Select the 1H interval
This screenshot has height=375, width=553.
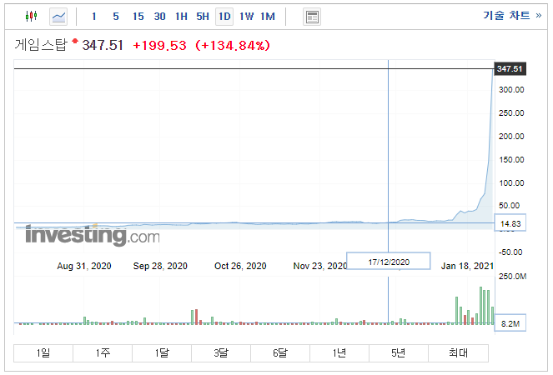(181, 17)
